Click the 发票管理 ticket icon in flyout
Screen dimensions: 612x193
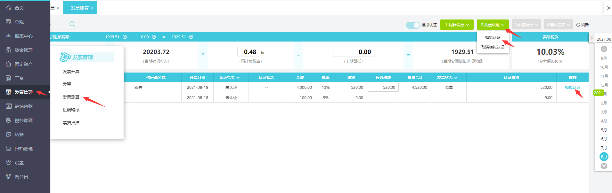pyautogui.click(x=65, y=57)
